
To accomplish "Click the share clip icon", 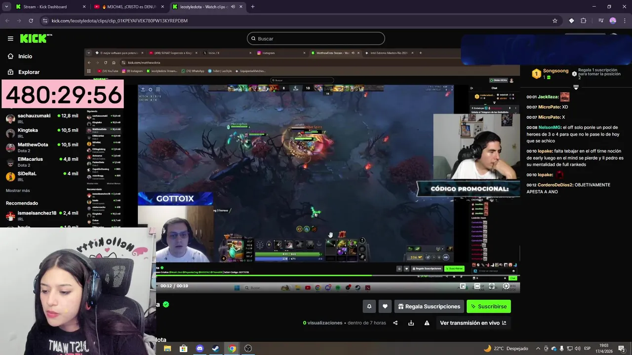I will pyautogui.click(x=395, y=323).
